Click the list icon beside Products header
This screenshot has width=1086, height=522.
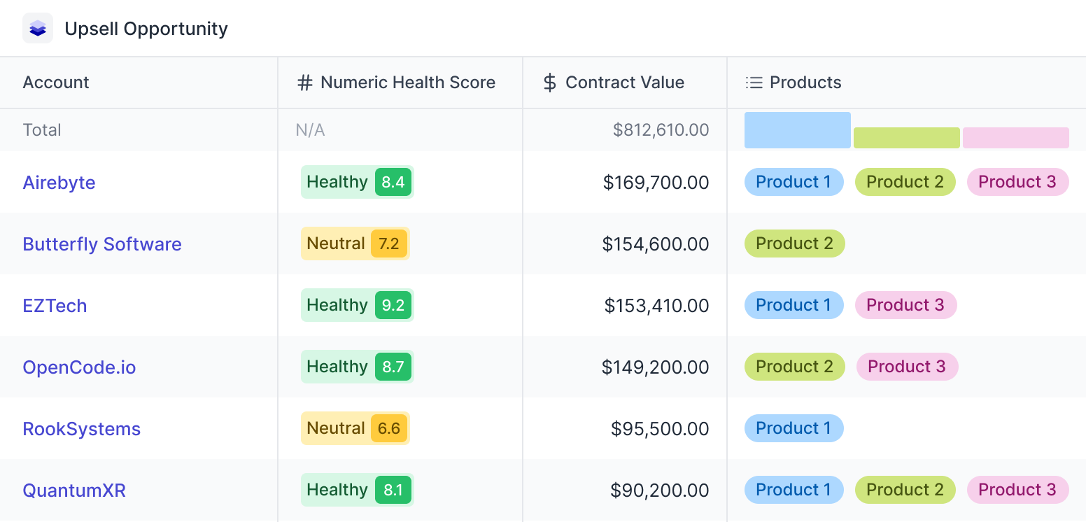[754, 83]
